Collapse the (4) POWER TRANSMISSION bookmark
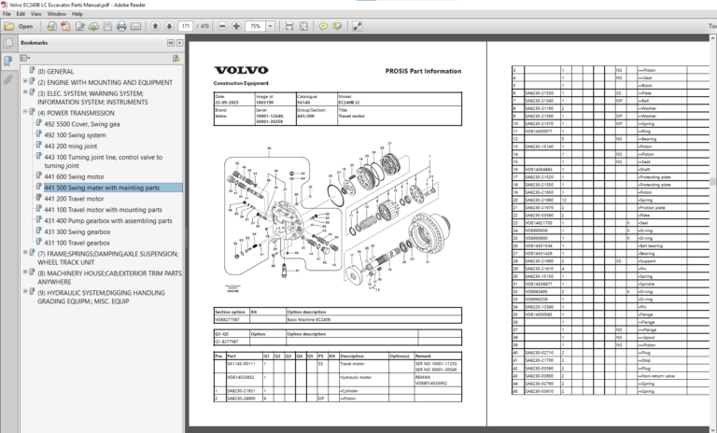 coord(25,112)
